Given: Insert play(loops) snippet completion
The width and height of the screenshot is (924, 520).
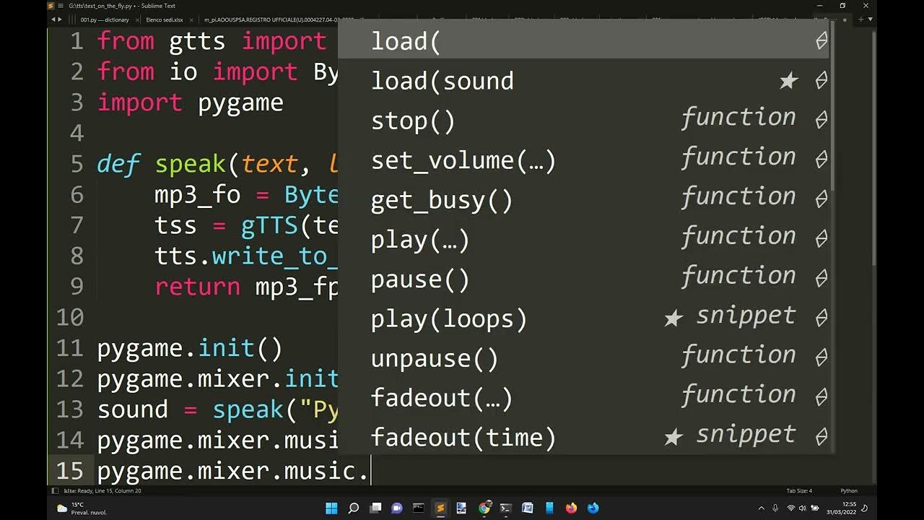Looking at the screenshot, I should (x=583, y=318).
